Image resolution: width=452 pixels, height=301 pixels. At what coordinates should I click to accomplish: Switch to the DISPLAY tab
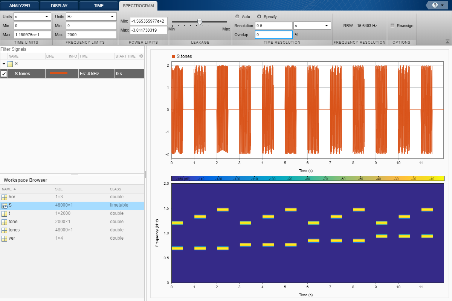(x=60, y=6)
